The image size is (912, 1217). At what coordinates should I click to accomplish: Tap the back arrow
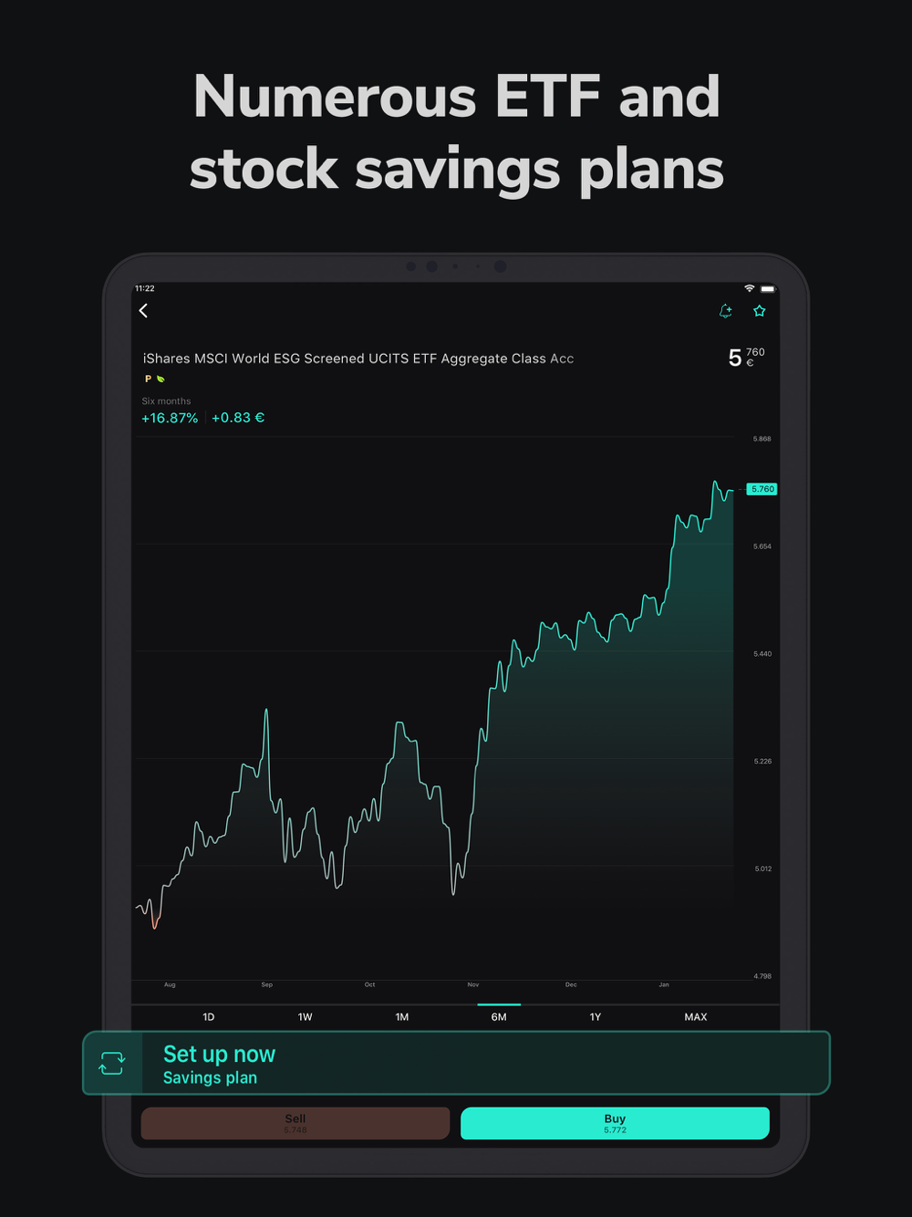(x=143, y=311)
